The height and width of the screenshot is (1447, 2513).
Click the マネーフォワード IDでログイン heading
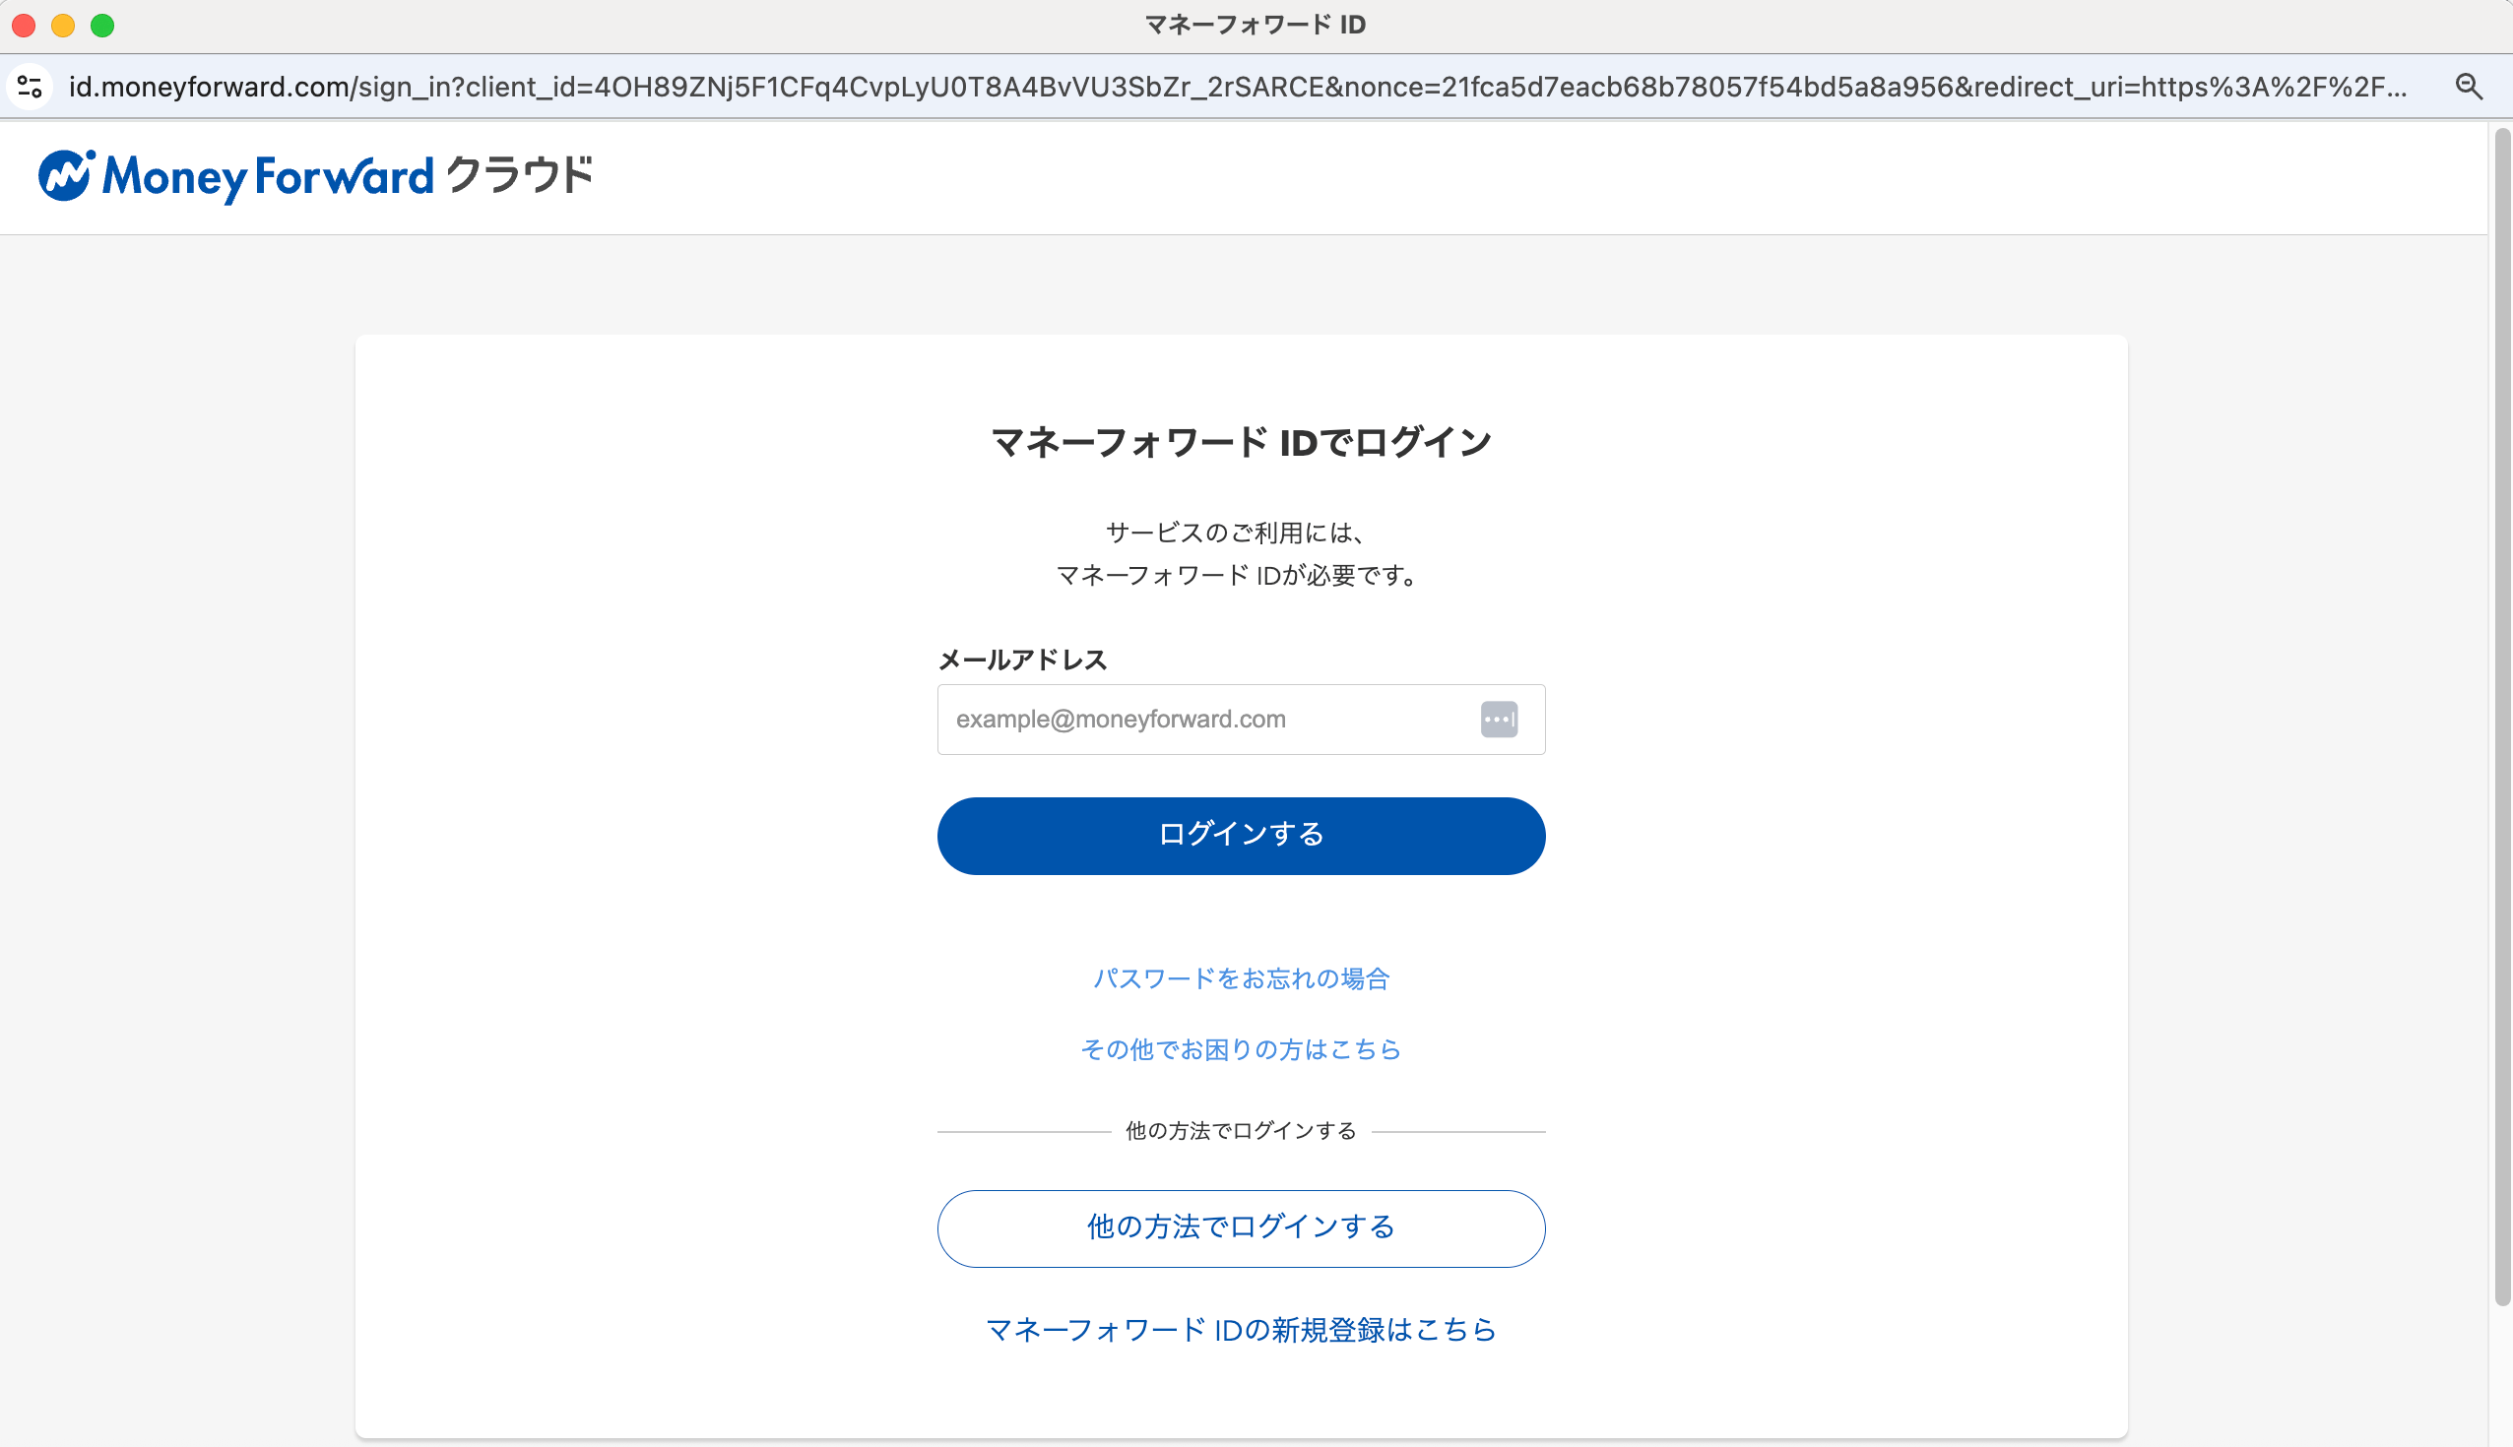pos(1241,442)
